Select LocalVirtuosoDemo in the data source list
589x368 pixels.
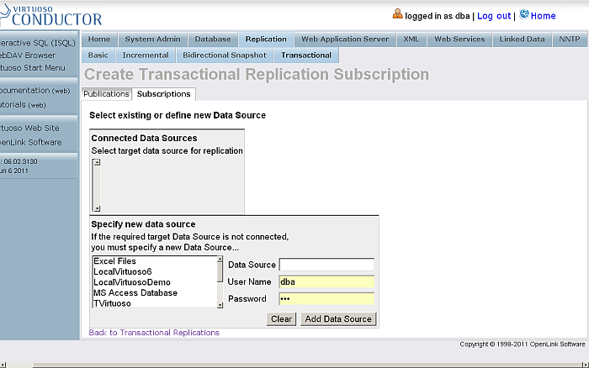[132, 282]
